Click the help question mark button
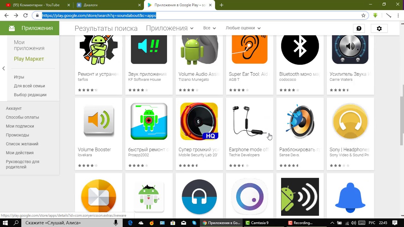 click(359, 28)
